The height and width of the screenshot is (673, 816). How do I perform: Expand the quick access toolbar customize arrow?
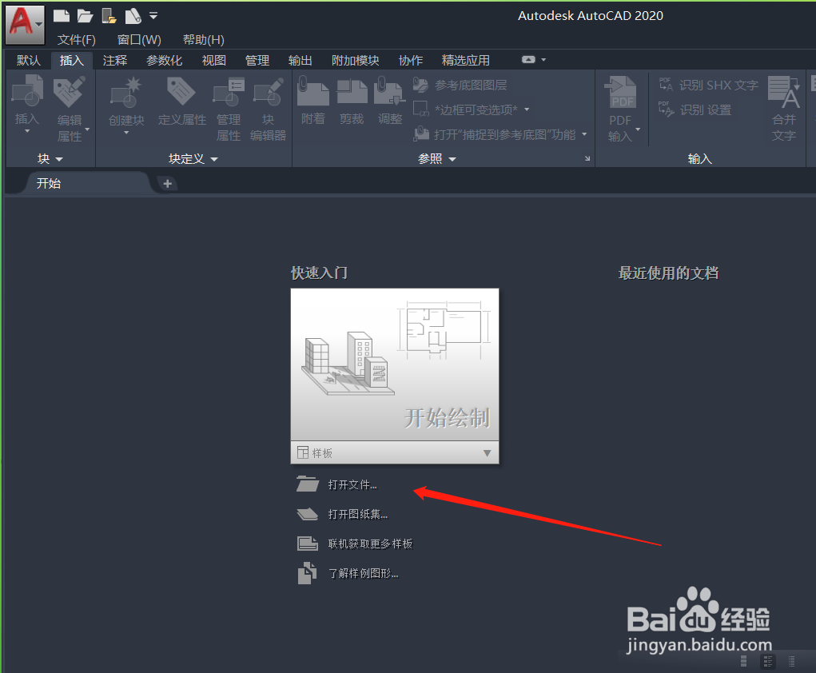[x=153, y=16]
